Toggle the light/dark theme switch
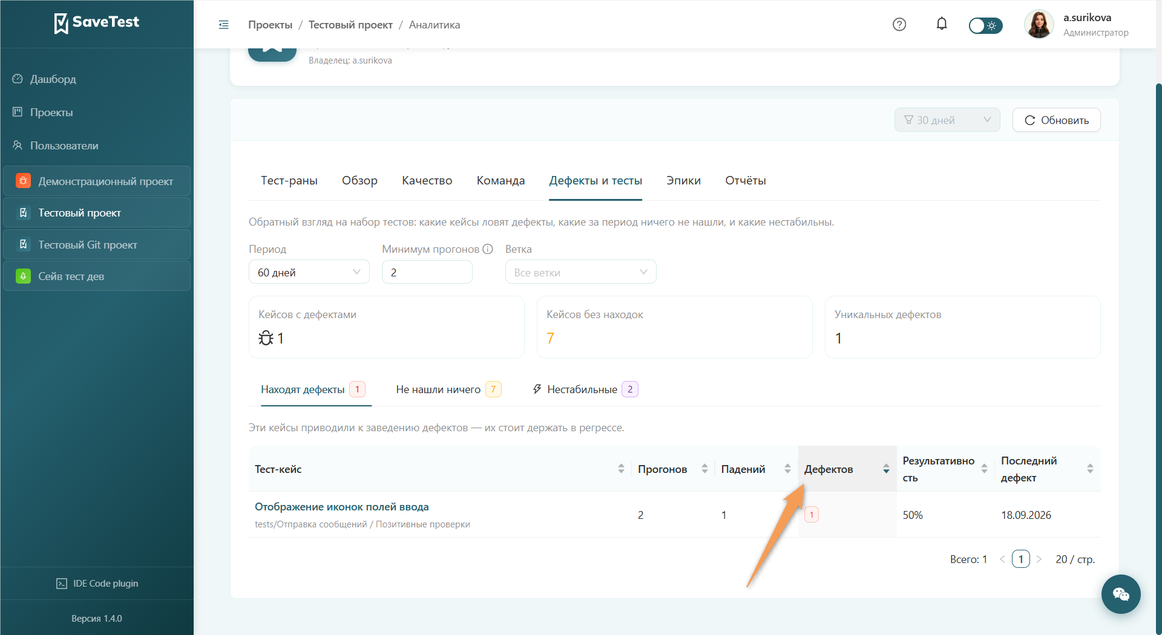The image size is (1162, 635). pyautogui.click(x=985, y=25)
